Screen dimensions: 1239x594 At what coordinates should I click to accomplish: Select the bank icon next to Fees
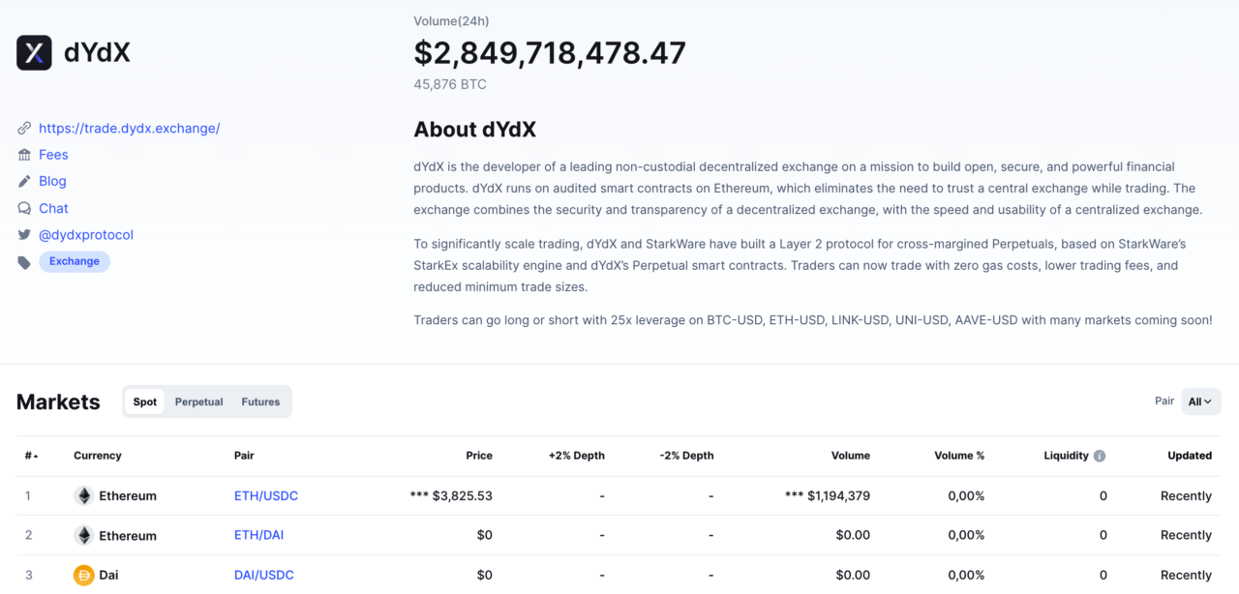23,154
